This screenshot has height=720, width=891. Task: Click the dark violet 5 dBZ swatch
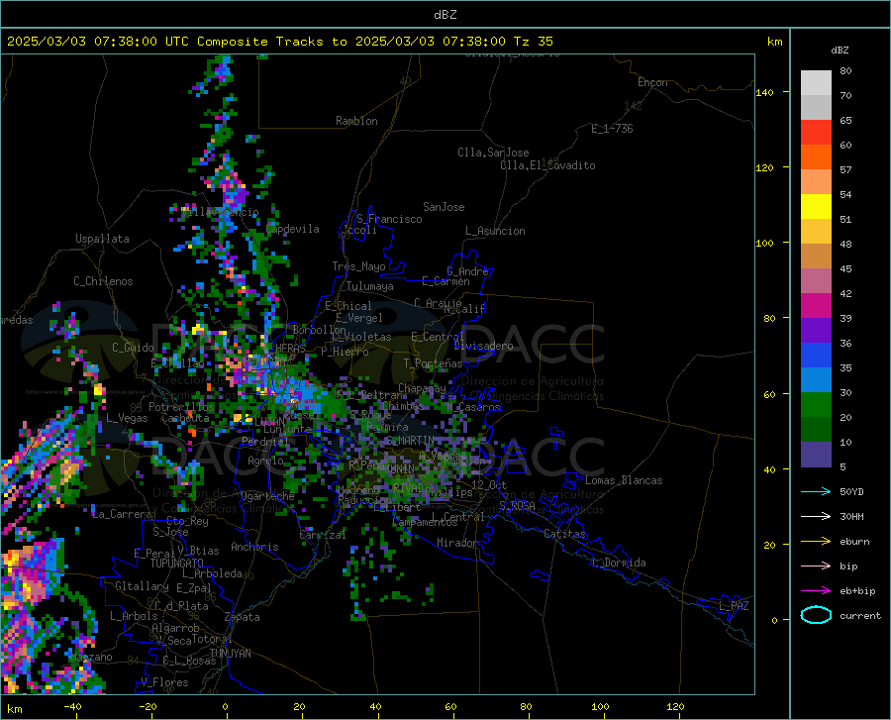(x=816, y=454)
